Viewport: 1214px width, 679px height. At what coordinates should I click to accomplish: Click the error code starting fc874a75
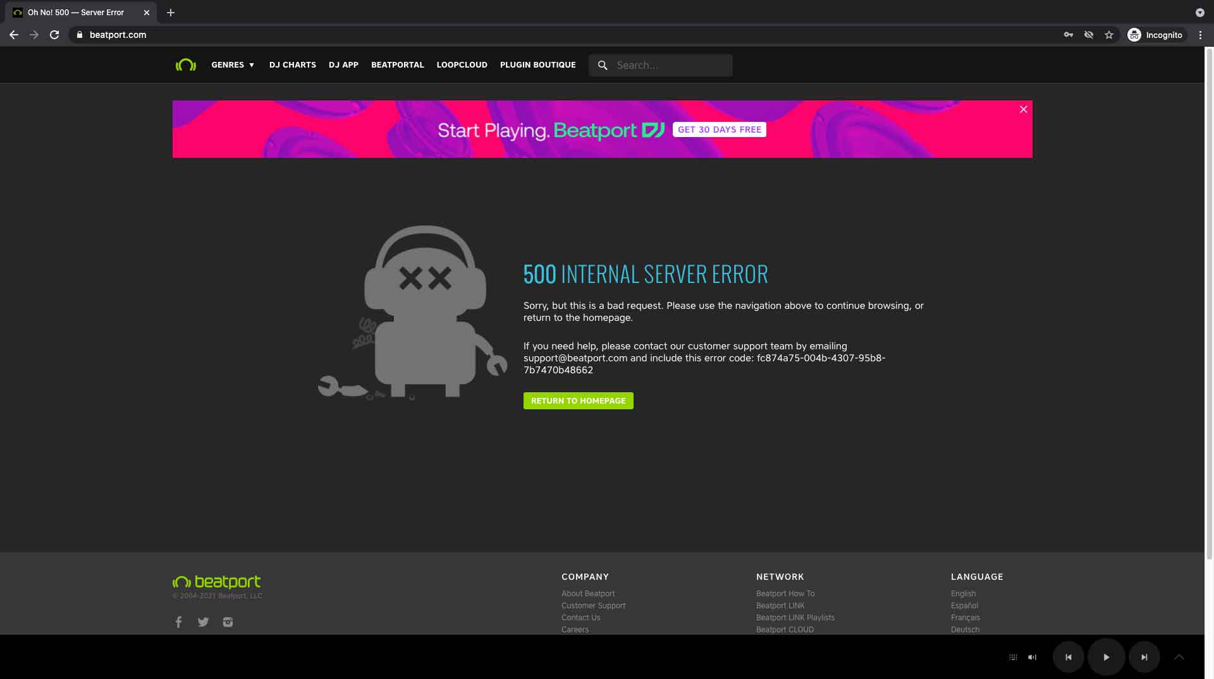(x=704, y=364)
